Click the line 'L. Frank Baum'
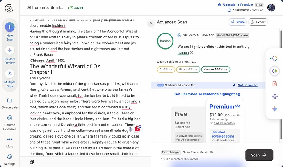283x167 pixels. tap(41, 54)
